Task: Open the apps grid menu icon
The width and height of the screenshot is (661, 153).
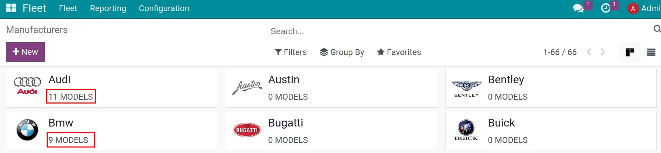Action: click(11, 8)
